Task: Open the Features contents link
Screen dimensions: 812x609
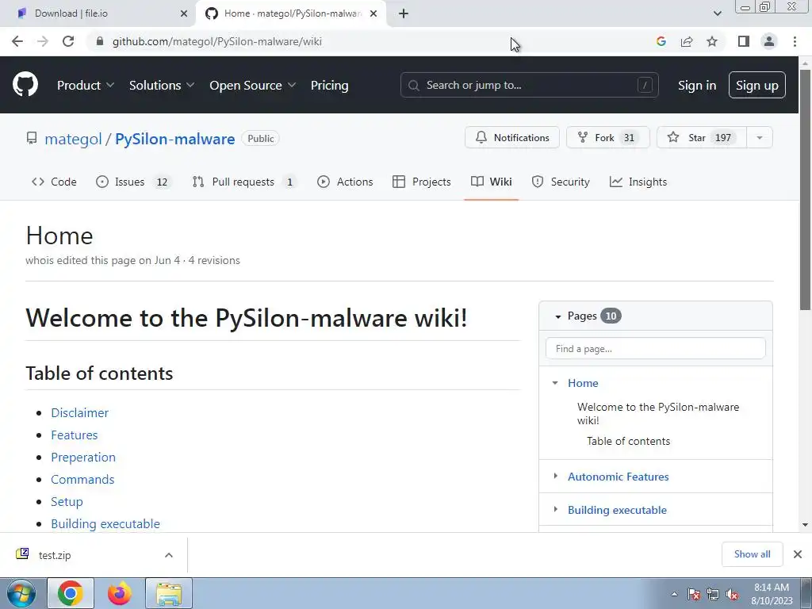Action: click(74, 435)
